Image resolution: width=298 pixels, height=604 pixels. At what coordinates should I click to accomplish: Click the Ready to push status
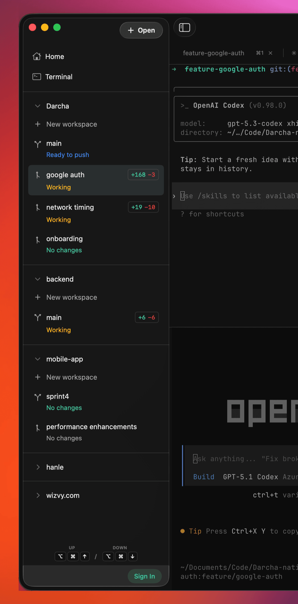pos(68,155)
